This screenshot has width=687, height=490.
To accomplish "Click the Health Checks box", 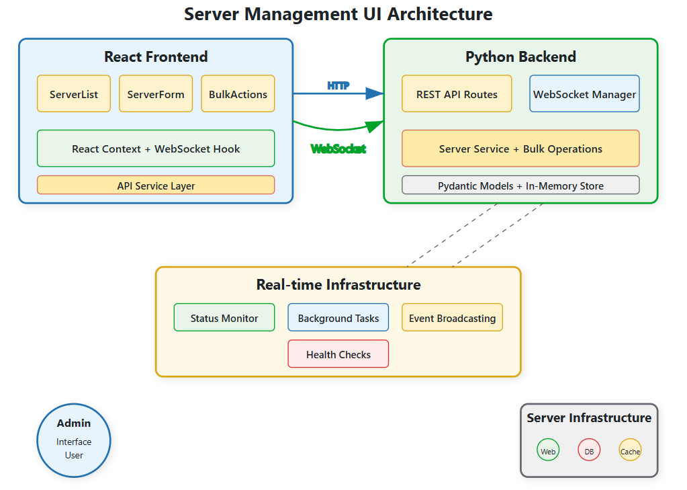I will click(x=338, y=354).
